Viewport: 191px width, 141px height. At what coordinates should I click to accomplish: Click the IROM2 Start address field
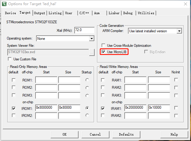pos(46,116)
